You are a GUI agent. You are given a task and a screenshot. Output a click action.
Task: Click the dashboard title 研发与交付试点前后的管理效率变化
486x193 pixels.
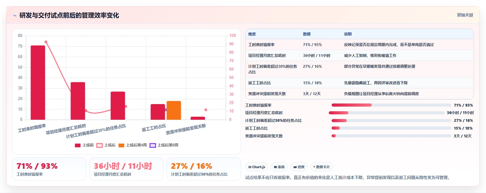69,16
